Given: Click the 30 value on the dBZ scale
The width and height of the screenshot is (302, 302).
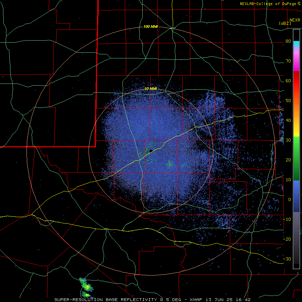Looking at the screenshot, I should point(288,140).
